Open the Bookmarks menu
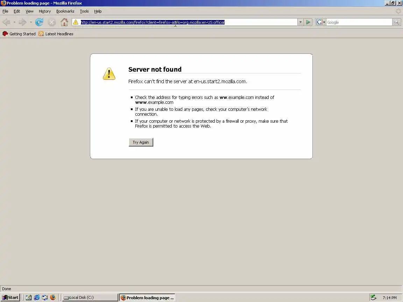The width and height of the screenshot is (403, 302). click(65, 11)
